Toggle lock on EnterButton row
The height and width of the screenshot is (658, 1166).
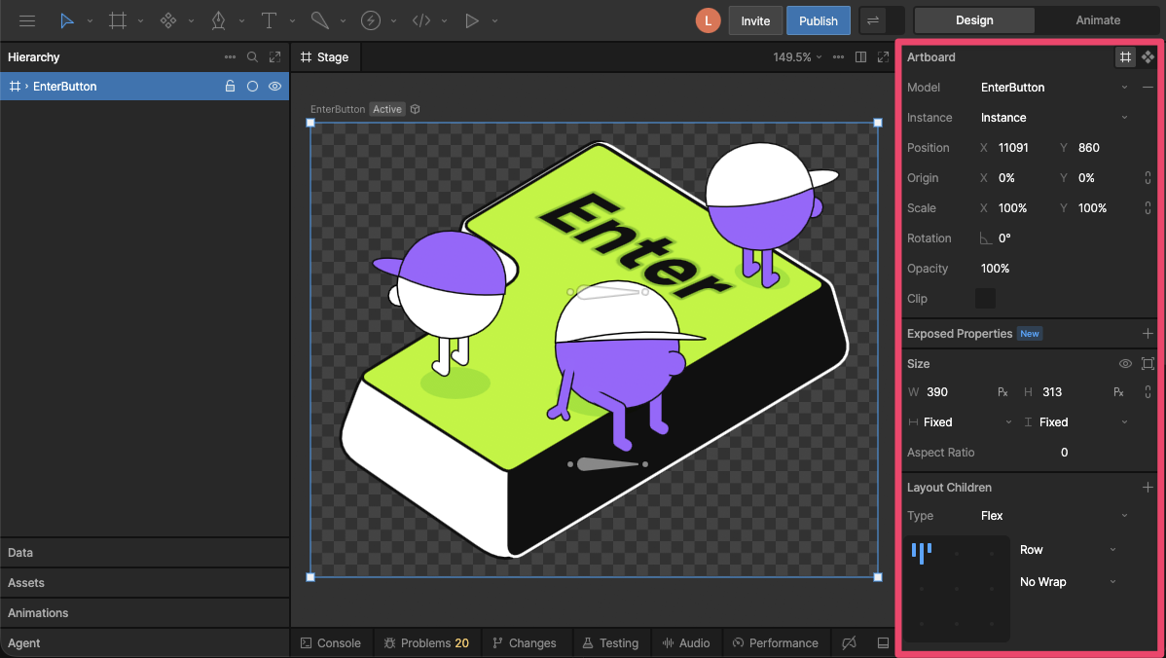231,87
